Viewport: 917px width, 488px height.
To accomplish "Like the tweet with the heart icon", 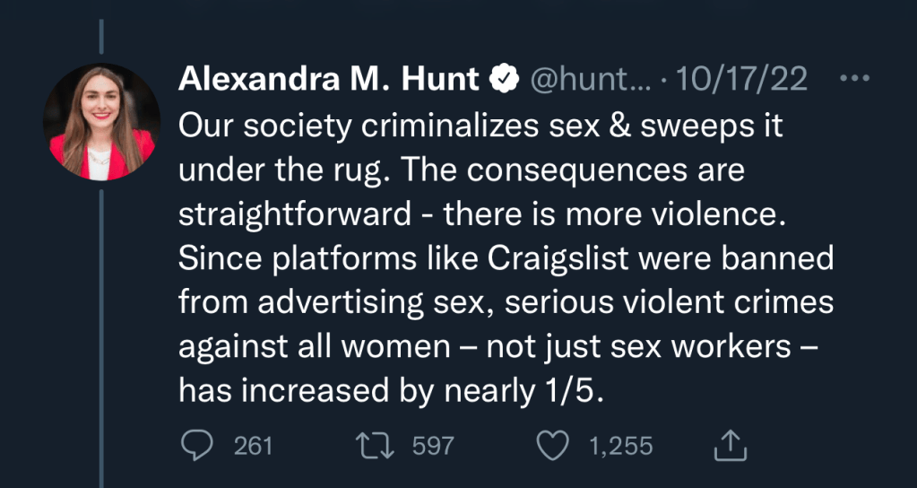I will coord(554,445).
